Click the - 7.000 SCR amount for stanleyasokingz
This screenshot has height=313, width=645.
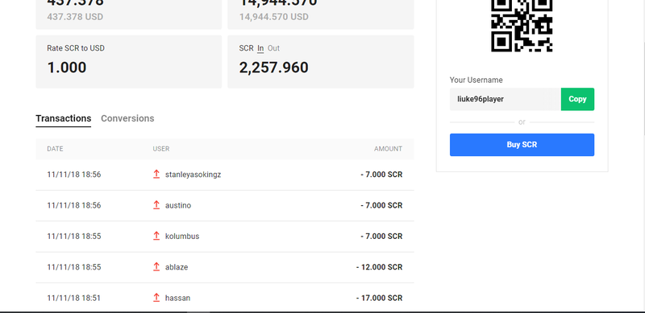click(381, 175)
